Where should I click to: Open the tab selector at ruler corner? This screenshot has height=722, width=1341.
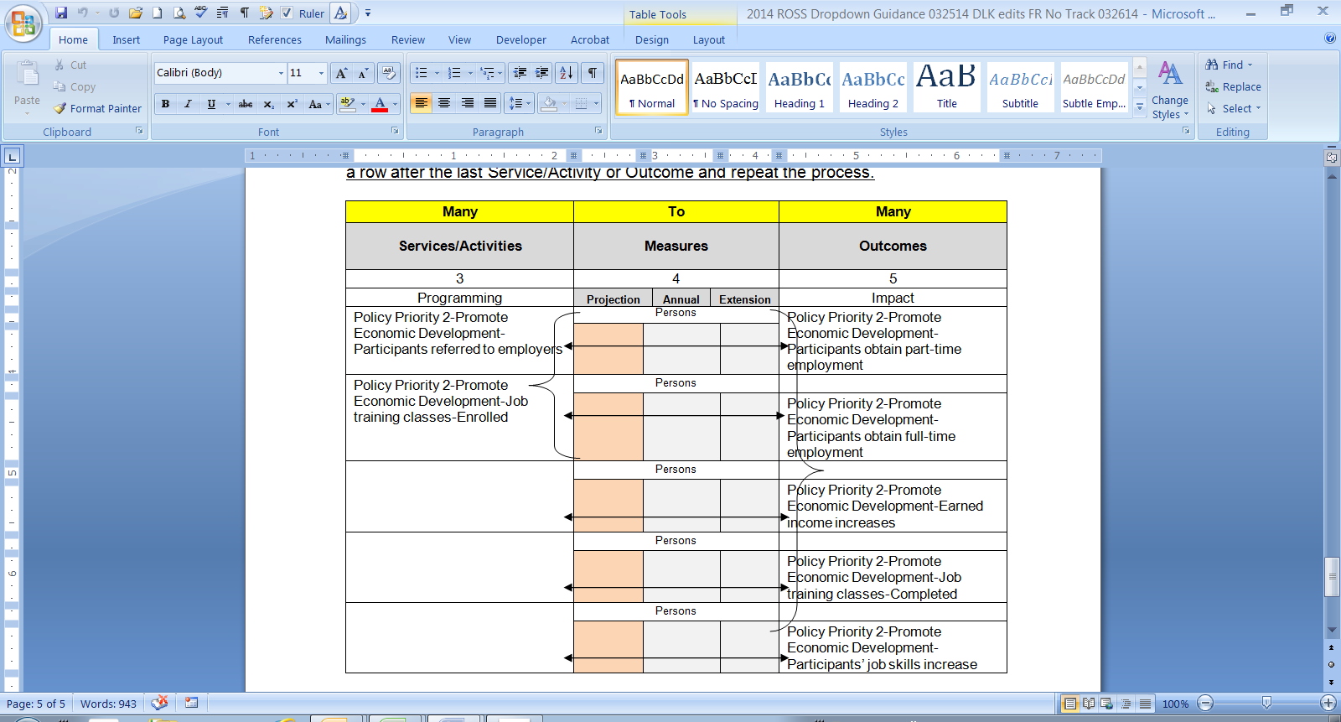click(x=12, y=156)
